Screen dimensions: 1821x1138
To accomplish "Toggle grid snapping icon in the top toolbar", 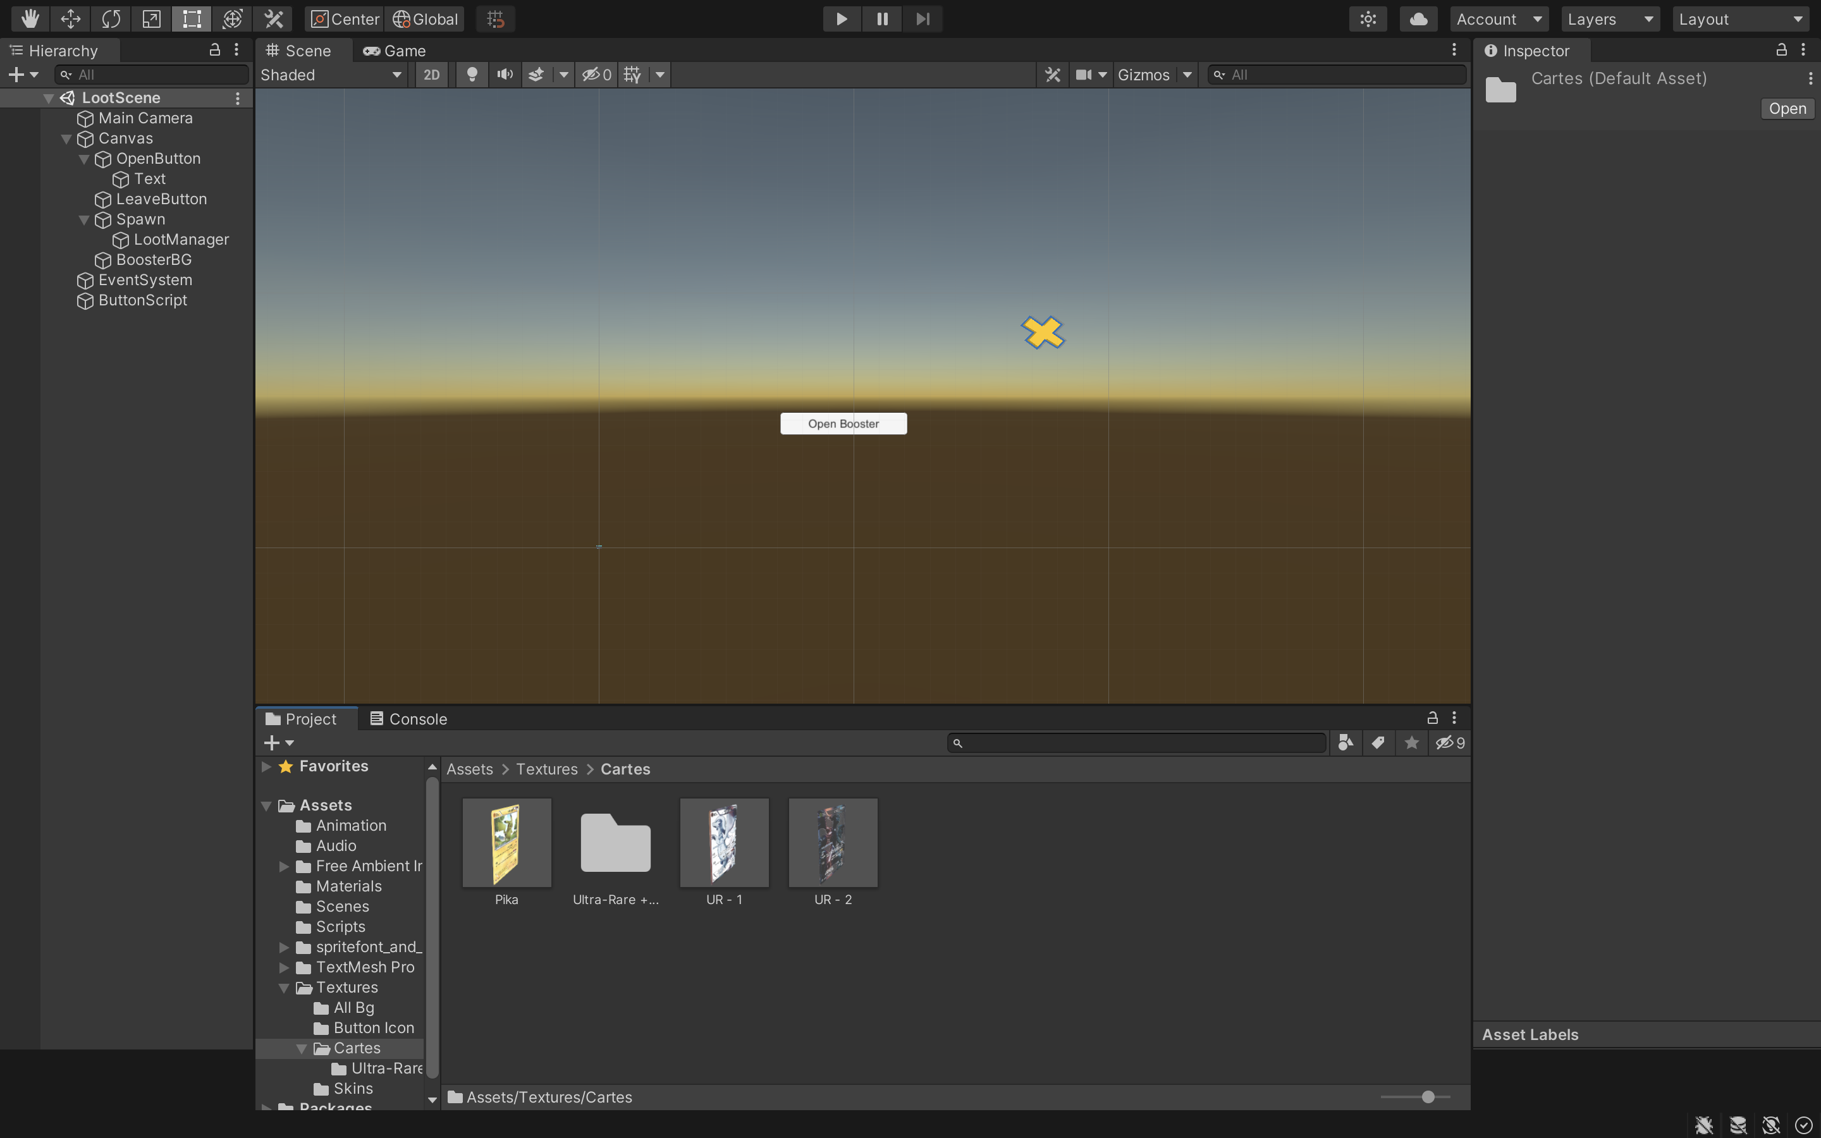I will (495, 19).
